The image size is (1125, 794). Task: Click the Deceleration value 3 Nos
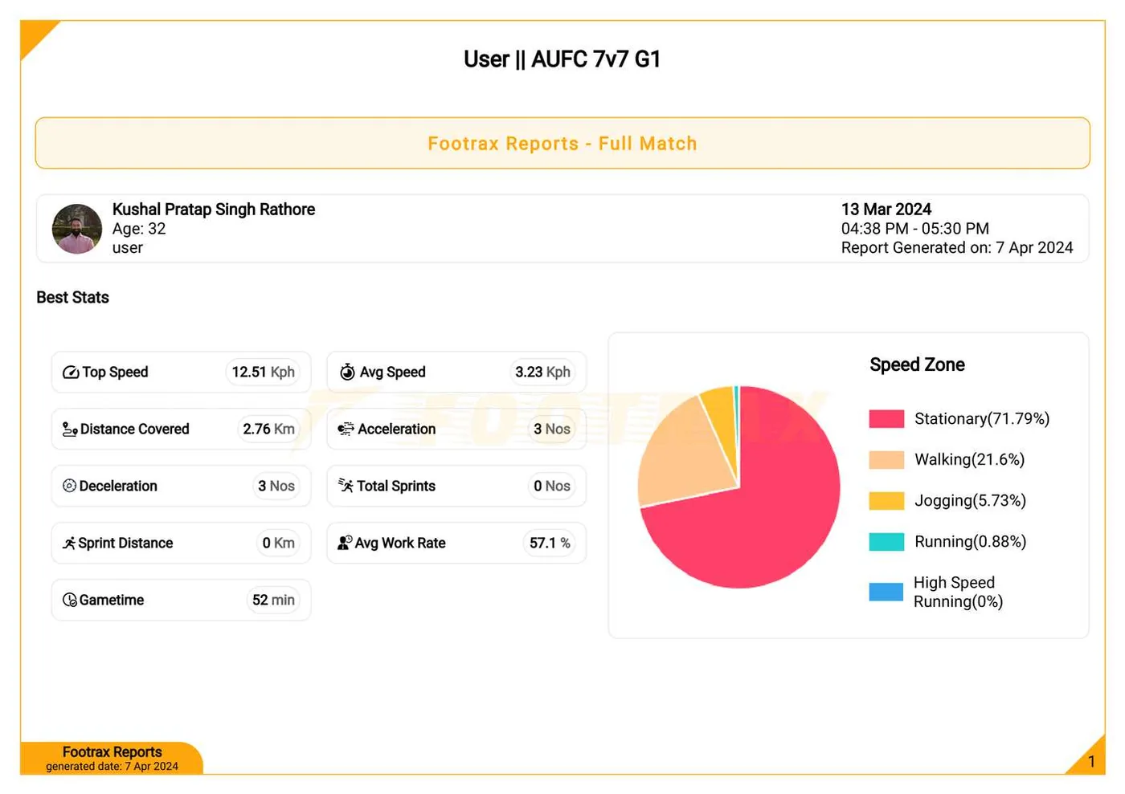276,487
